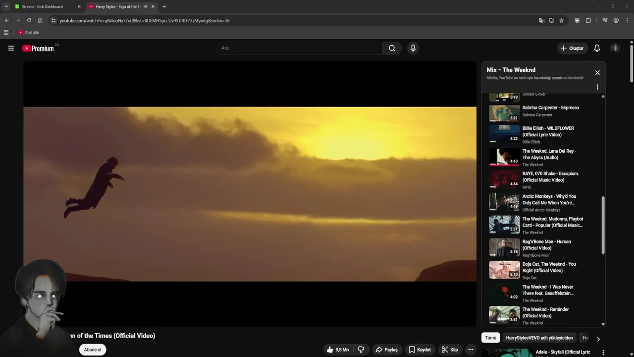The width and height of the screenshot is (634, 357).
Task: Open more actions ellipsis under the video
Action: point(471,350)
